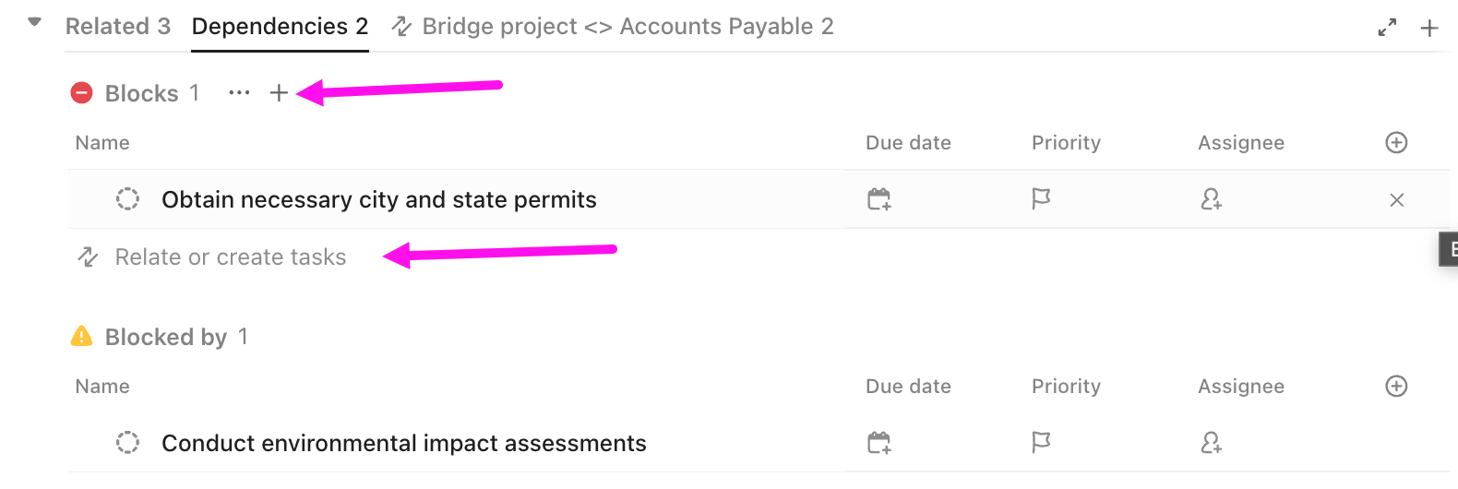The image size is (1458, 489).
Task: Assign a user to Obtain permits task
Action: coord(1211,199)
